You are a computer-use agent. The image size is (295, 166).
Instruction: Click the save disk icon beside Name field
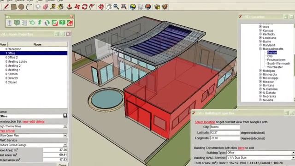[65, 115]
